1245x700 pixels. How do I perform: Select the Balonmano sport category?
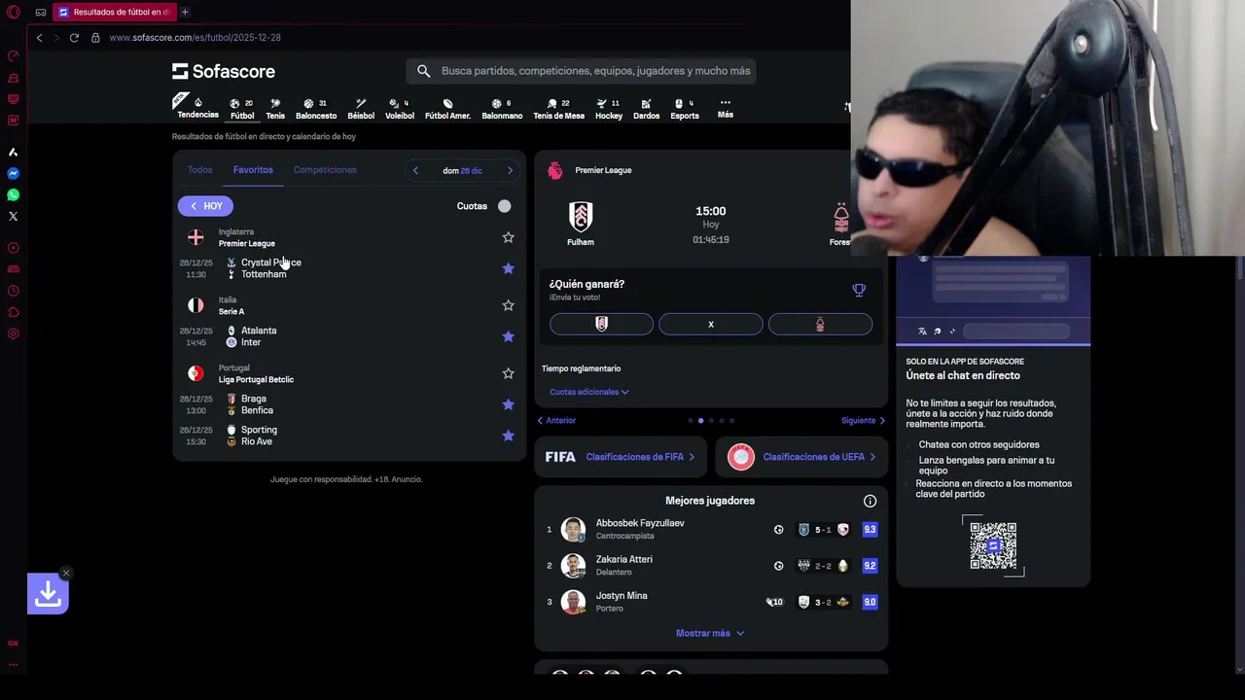click(502, 109)
